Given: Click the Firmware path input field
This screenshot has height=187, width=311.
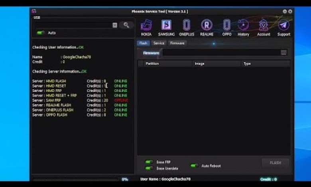Looking at the screenshot, I should (x=220, y=53).
